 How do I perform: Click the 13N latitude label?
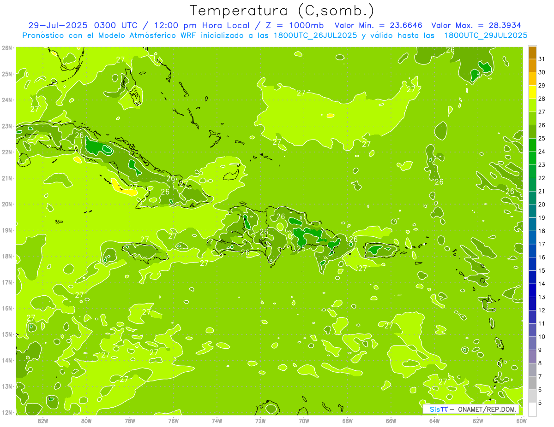click(x=6, y=386)
